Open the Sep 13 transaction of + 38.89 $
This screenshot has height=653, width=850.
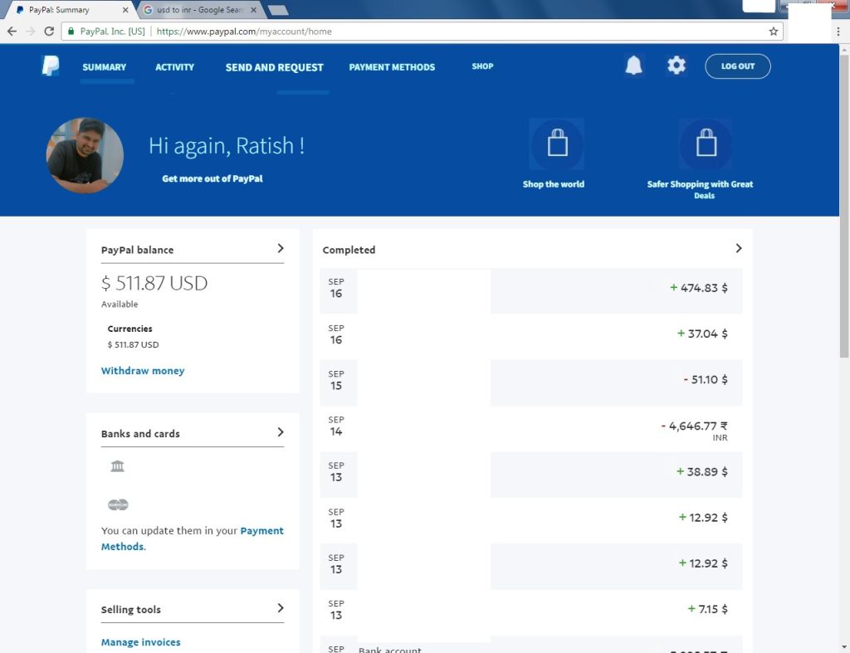point(530,474)
